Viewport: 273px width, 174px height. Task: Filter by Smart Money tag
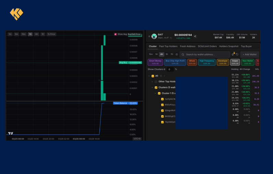[x=155, y=62]
